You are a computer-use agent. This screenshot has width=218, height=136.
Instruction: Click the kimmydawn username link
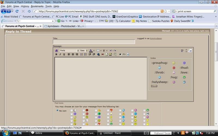pos(156,38)
